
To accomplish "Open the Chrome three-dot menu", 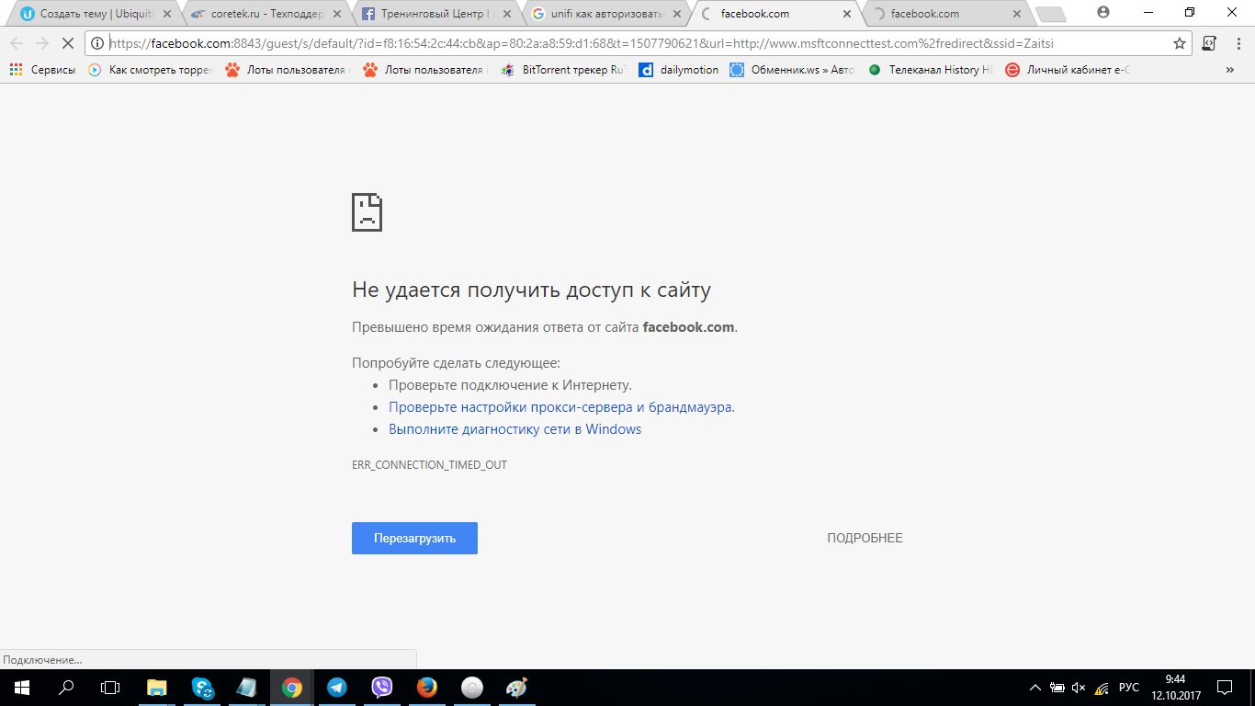I will pos(1239,43).
